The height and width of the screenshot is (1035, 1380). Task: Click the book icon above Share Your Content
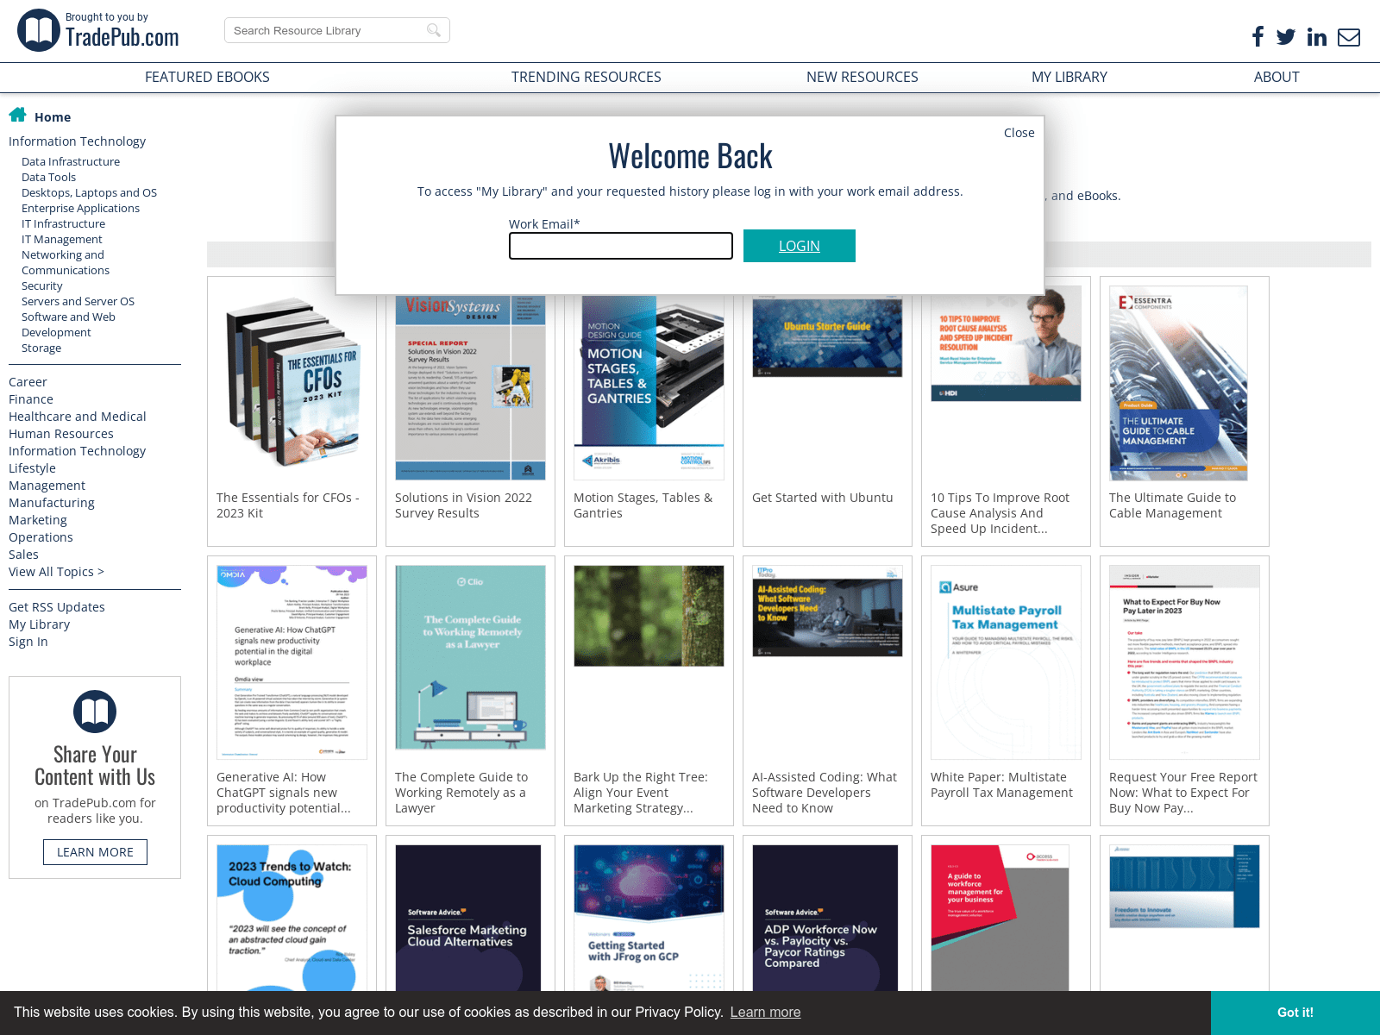tap(95, 712)
